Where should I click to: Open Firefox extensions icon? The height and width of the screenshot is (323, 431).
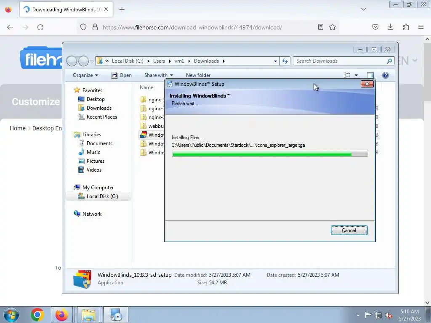406,27
